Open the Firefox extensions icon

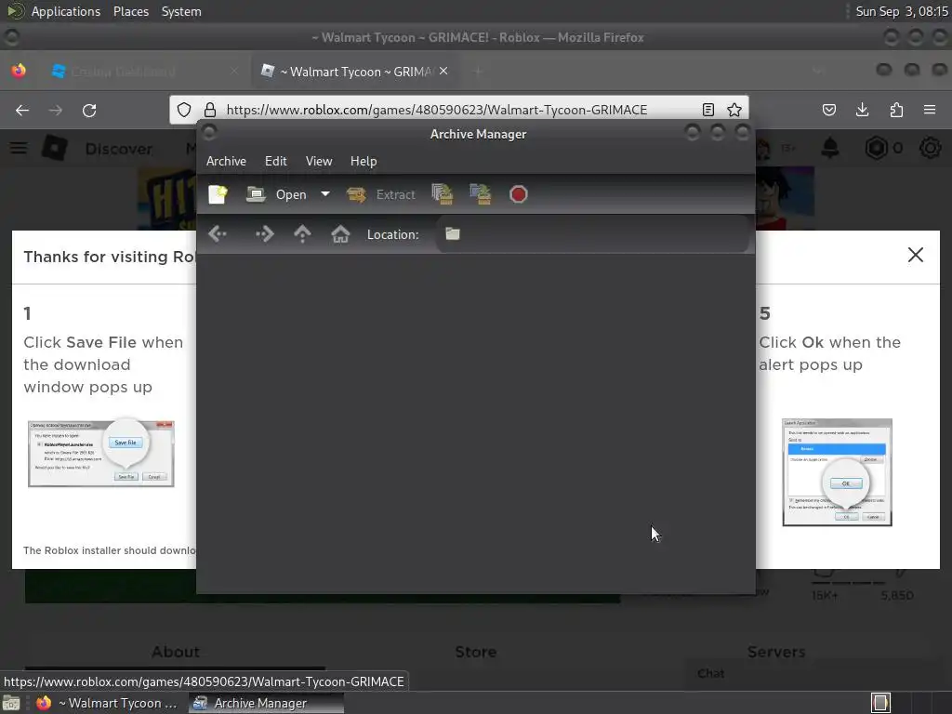tap(896, 110)
